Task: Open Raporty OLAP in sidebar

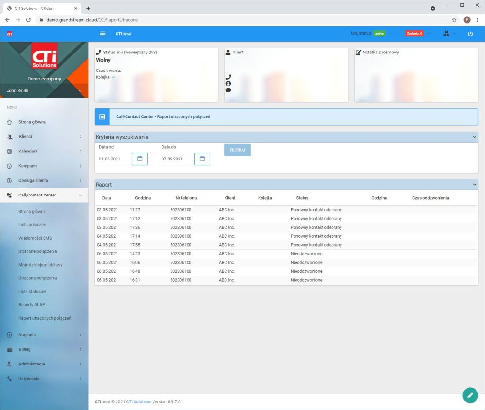Action: (32, 305)
